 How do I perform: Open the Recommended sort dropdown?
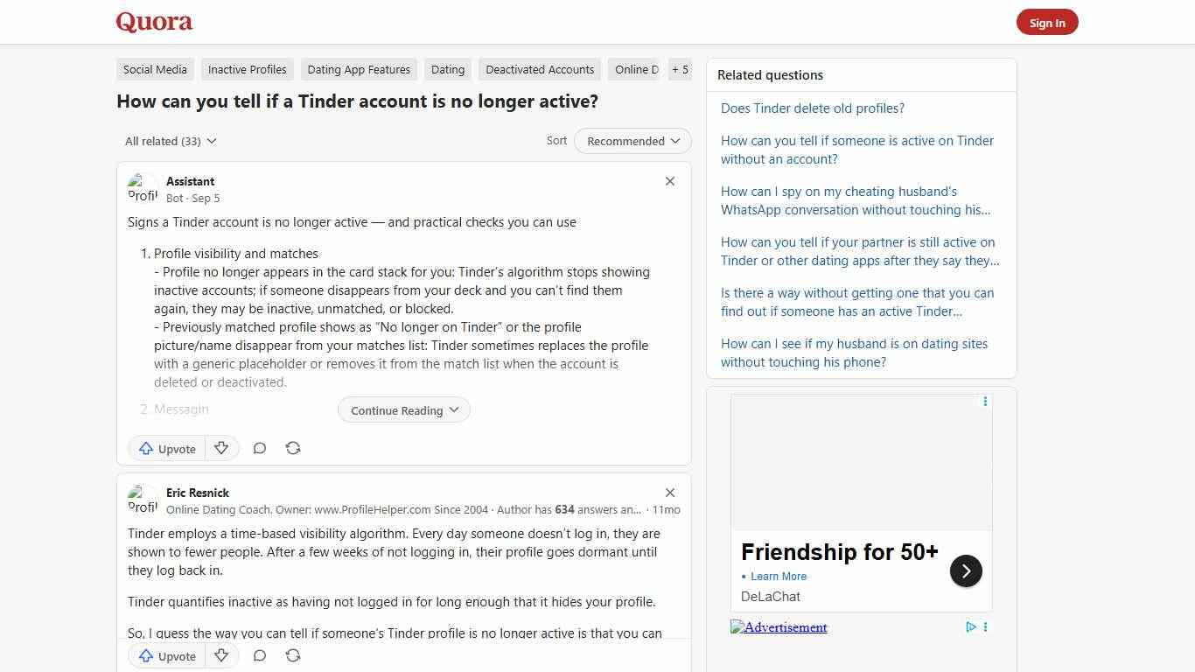click(632, 141)
